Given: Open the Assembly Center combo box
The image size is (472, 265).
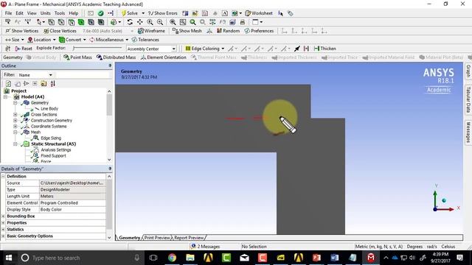Looking at the screenshot, I should pyautogui.click(x=151, y=49).
